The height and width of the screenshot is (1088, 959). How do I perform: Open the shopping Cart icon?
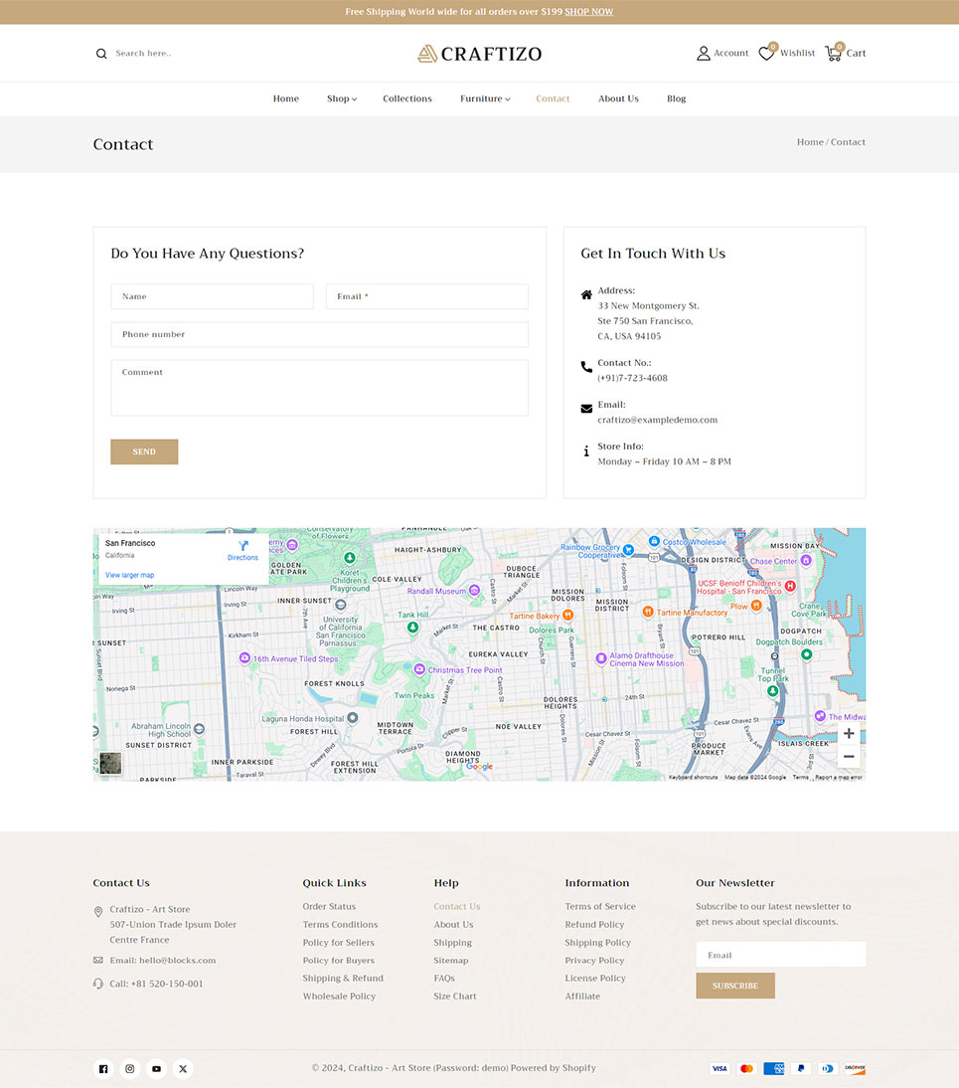click(x=833, y=54)
